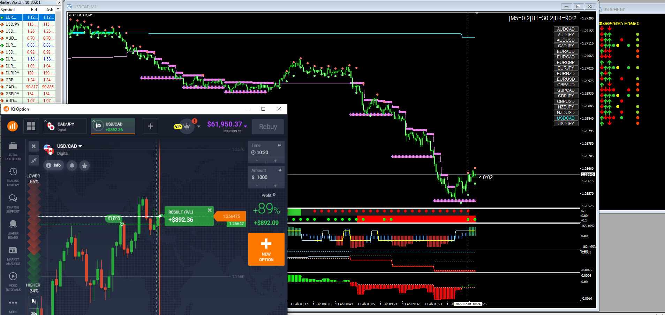The height and width of the screenshot is (315, 665).
Task: Click the Amount 1000 input field
Action: pyautogui.click(x=266, y=175)
